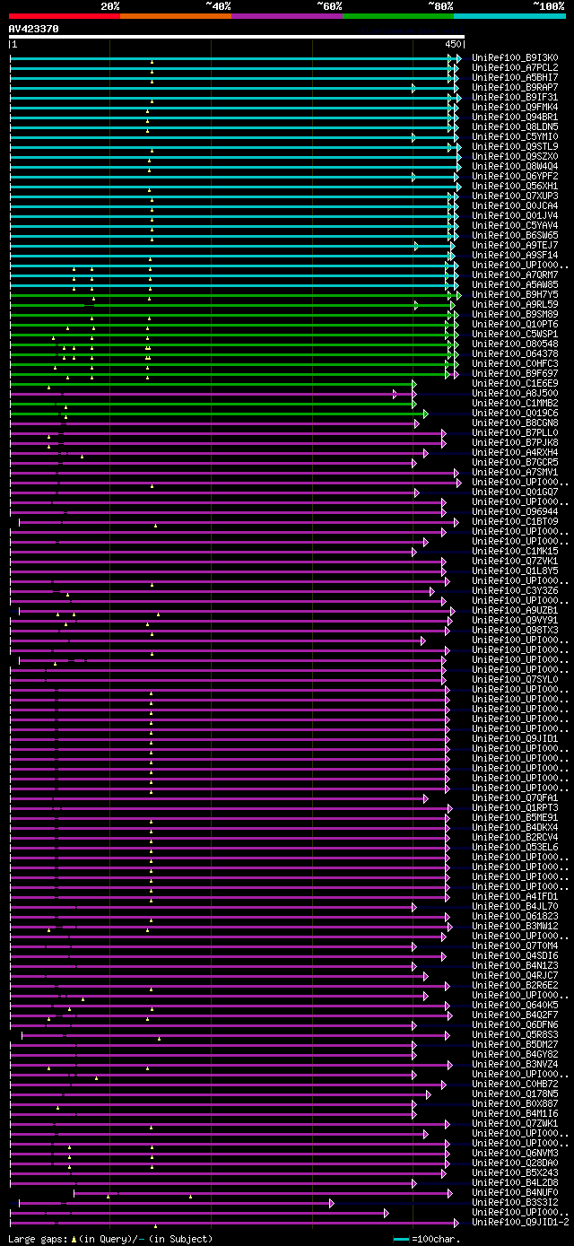Select UniRef100_Q0JCA4 hit label
Screen dimensions: 574x1246
[x=516, y=206]
